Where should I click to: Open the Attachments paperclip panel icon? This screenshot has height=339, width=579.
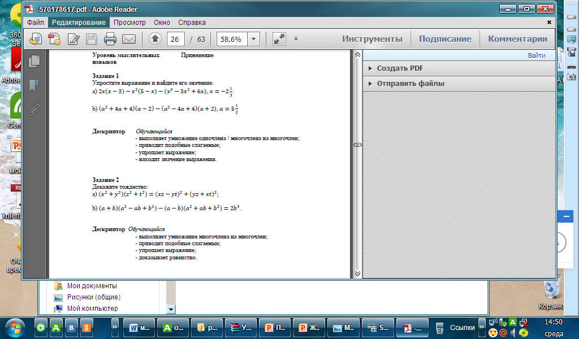pos(34,110)
